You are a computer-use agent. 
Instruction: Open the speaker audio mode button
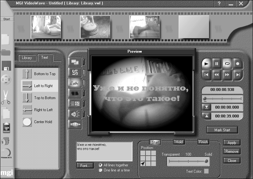click(75, 114)
